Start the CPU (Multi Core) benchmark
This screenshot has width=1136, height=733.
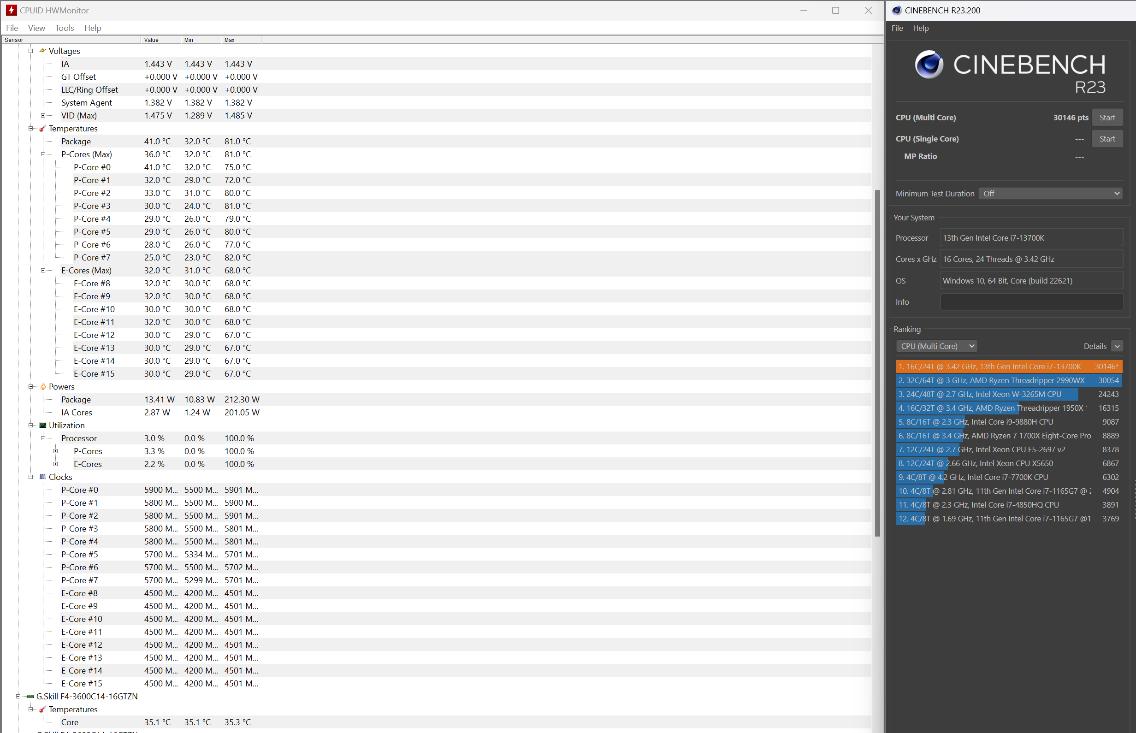[x=1107, y=118]
